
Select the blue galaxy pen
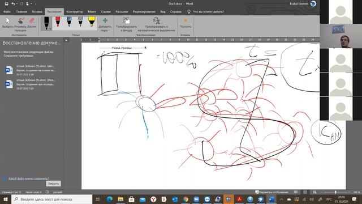tap(69, 23)
